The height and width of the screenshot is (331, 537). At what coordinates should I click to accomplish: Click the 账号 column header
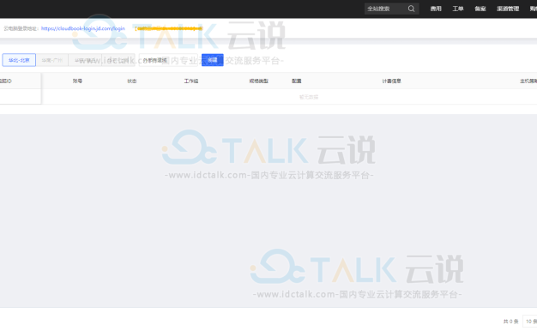pyautogui.click(x=77, y=81)
